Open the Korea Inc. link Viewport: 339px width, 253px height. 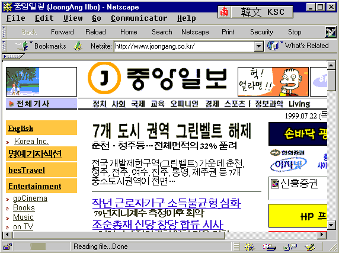pyautogui.click(x=31, y=141)
